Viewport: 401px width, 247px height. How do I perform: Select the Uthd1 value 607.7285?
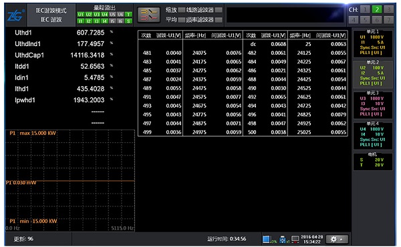tap(90, 33)
